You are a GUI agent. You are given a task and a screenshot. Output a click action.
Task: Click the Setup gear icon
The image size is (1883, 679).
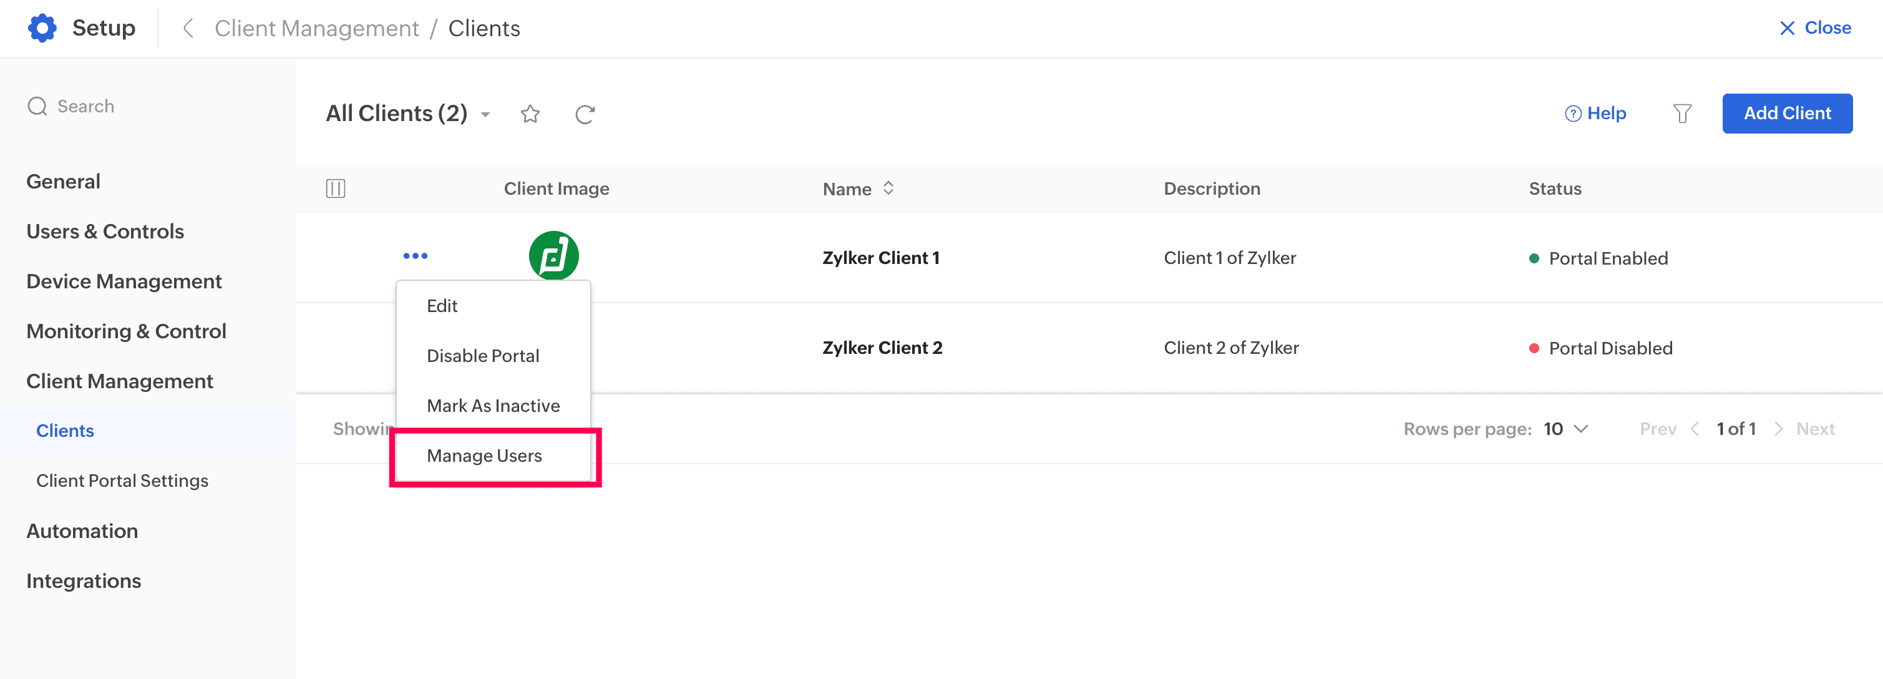tap(42, 28)
